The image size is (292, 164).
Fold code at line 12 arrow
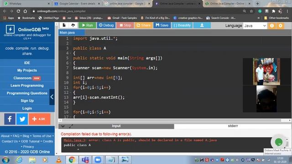[70, 92]
